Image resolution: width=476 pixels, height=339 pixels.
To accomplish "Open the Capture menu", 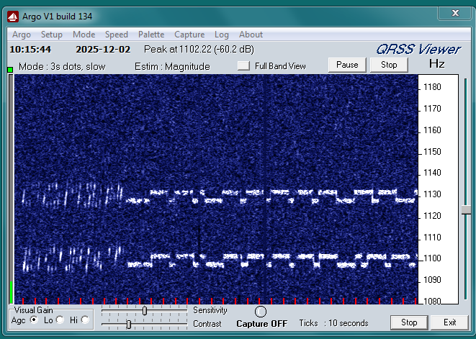I will coord(189,35).
